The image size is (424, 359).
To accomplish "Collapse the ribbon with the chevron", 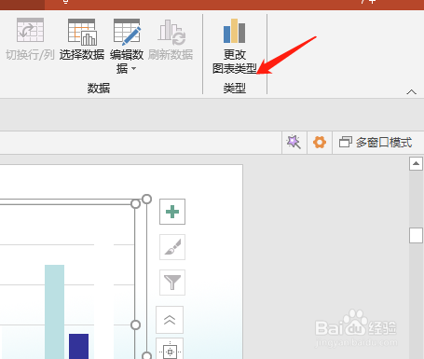I will [411, 92].
